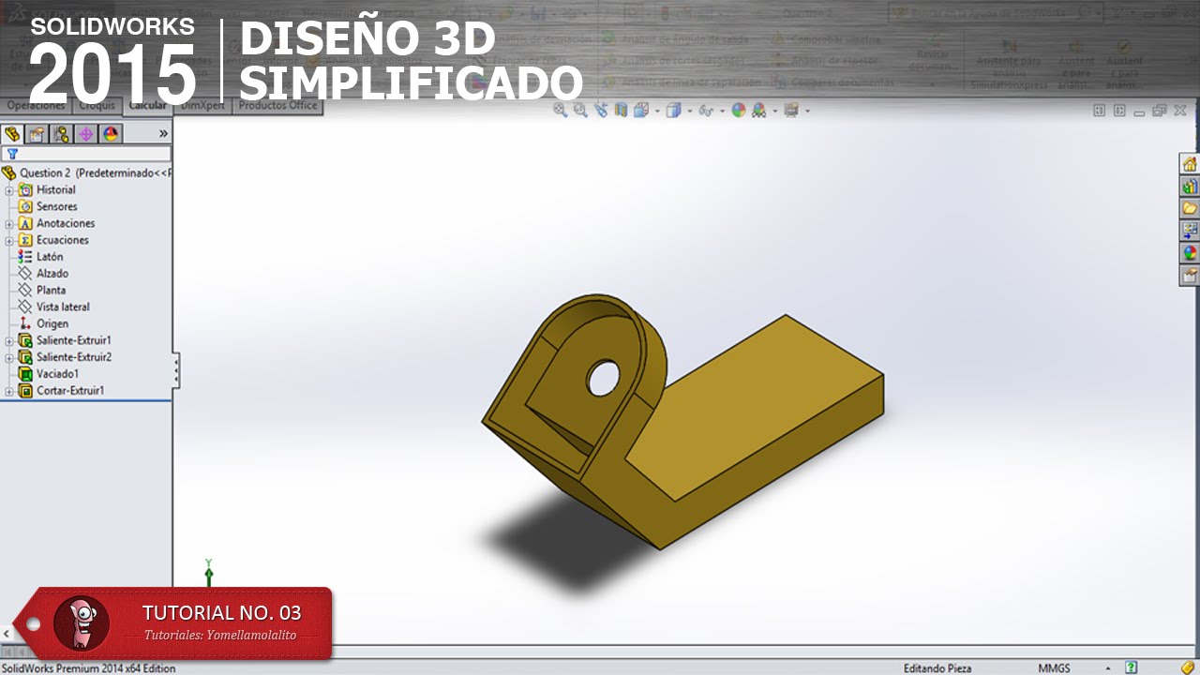
Task: Click the Edit Appearance color ball icon
Action: pos(739,110)
